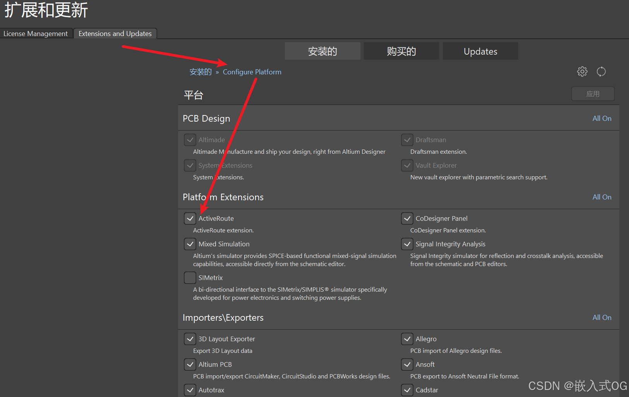This screenshot has height=397, width=629.
Task: Click the Signal Integrity Analysis label
Action: click(451, 244)
